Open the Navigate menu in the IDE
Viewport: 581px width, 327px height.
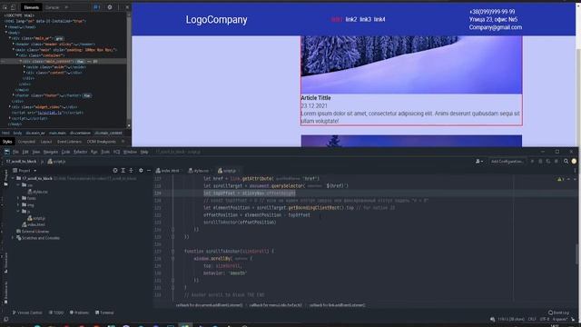51,152
